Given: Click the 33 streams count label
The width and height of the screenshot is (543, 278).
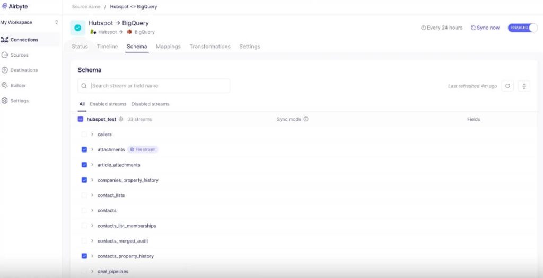Looking at the screenshot, I should point(139,119).
